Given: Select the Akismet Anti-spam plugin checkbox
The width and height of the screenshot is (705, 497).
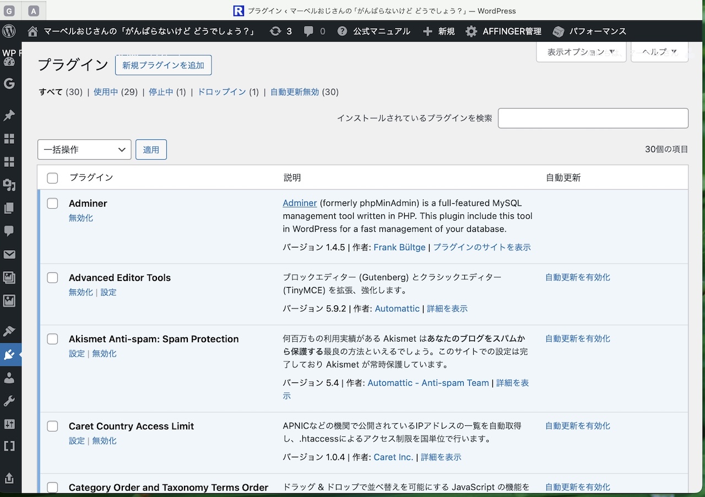Looking at the screenshot, I should point(52,339).
